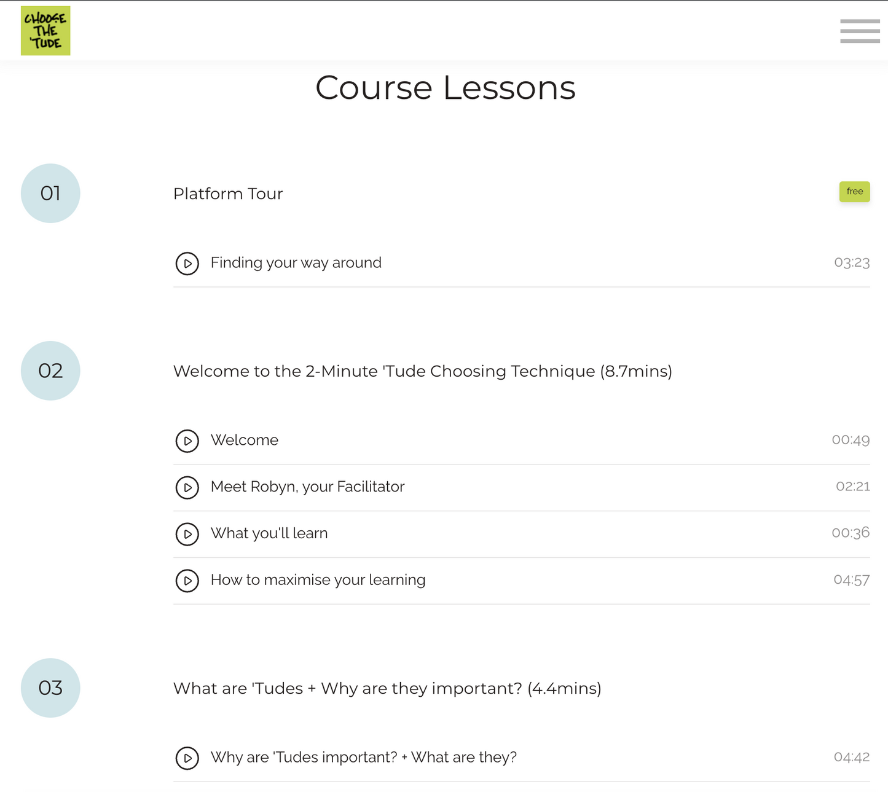This screenshot has height=792, width=888.
Task: Open the hamburger navigation menu
Action: coord(860,31)
